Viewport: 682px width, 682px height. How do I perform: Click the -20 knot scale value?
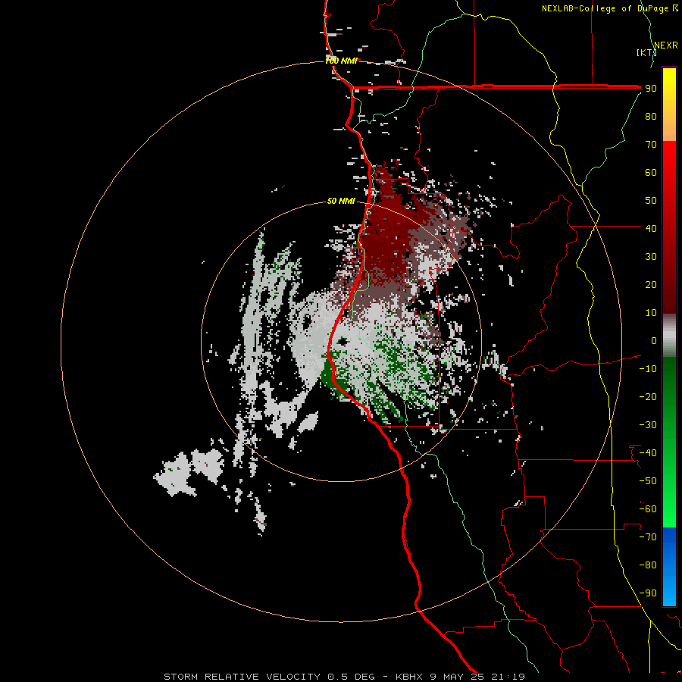coord(648,396)
